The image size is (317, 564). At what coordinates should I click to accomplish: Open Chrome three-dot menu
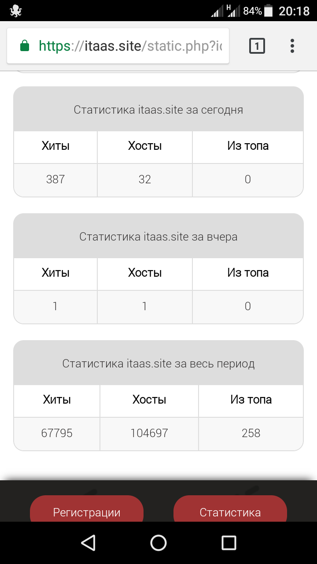coord(292,46)
